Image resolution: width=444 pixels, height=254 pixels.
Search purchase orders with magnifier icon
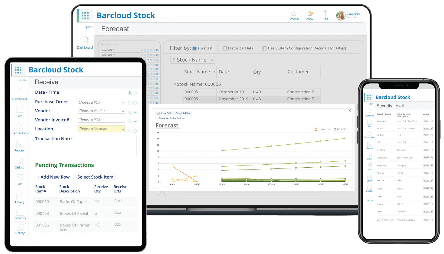[x=130, y=103]
